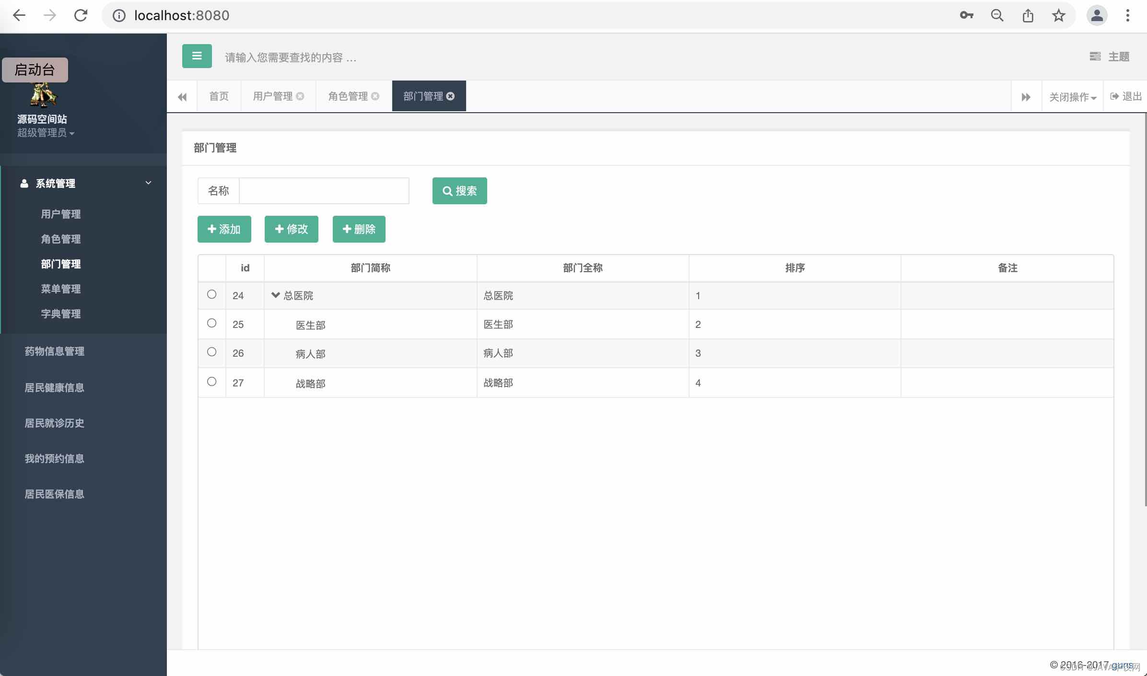Select radio button for row id 24
The height and width of the screenshot is (676, 1147).
(211, 294)
